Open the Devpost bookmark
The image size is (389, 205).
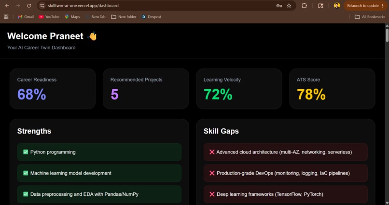pos(152,17)
